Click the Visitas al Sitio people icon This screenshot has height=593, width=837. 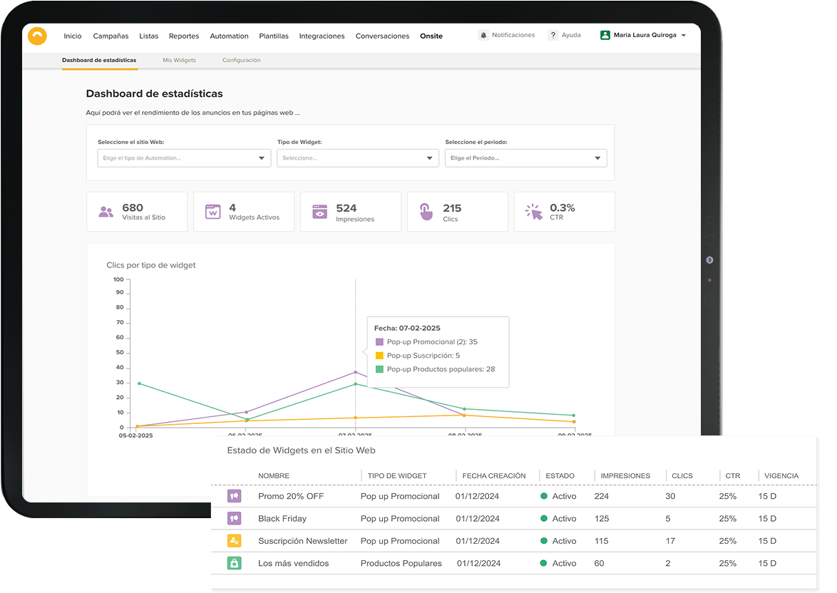pos(106,212)
